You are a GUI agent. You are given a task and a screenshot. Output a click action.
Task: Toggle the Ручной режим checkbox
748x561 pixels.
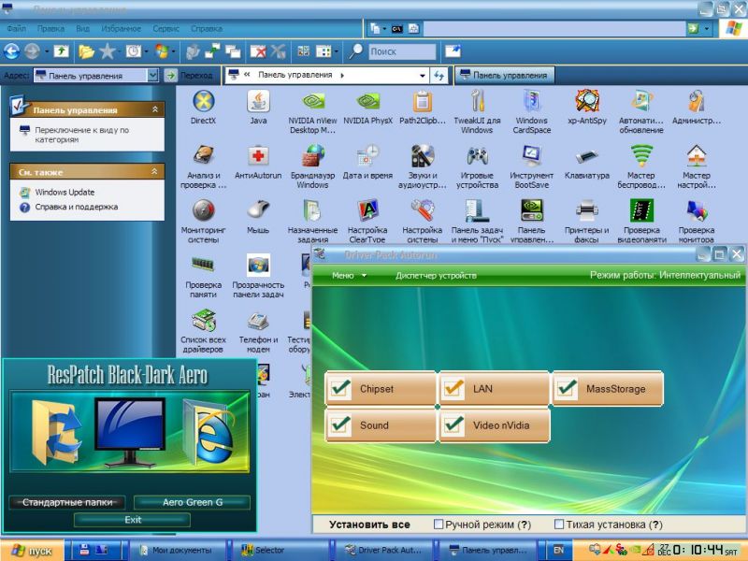439,525
